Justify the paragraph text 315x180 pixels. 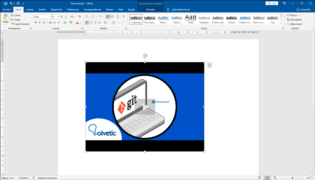(x=99, y=22)
